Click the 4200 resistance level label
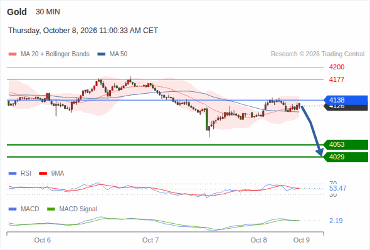The height and width of the screenshot is (250, 370). [337, 67]
